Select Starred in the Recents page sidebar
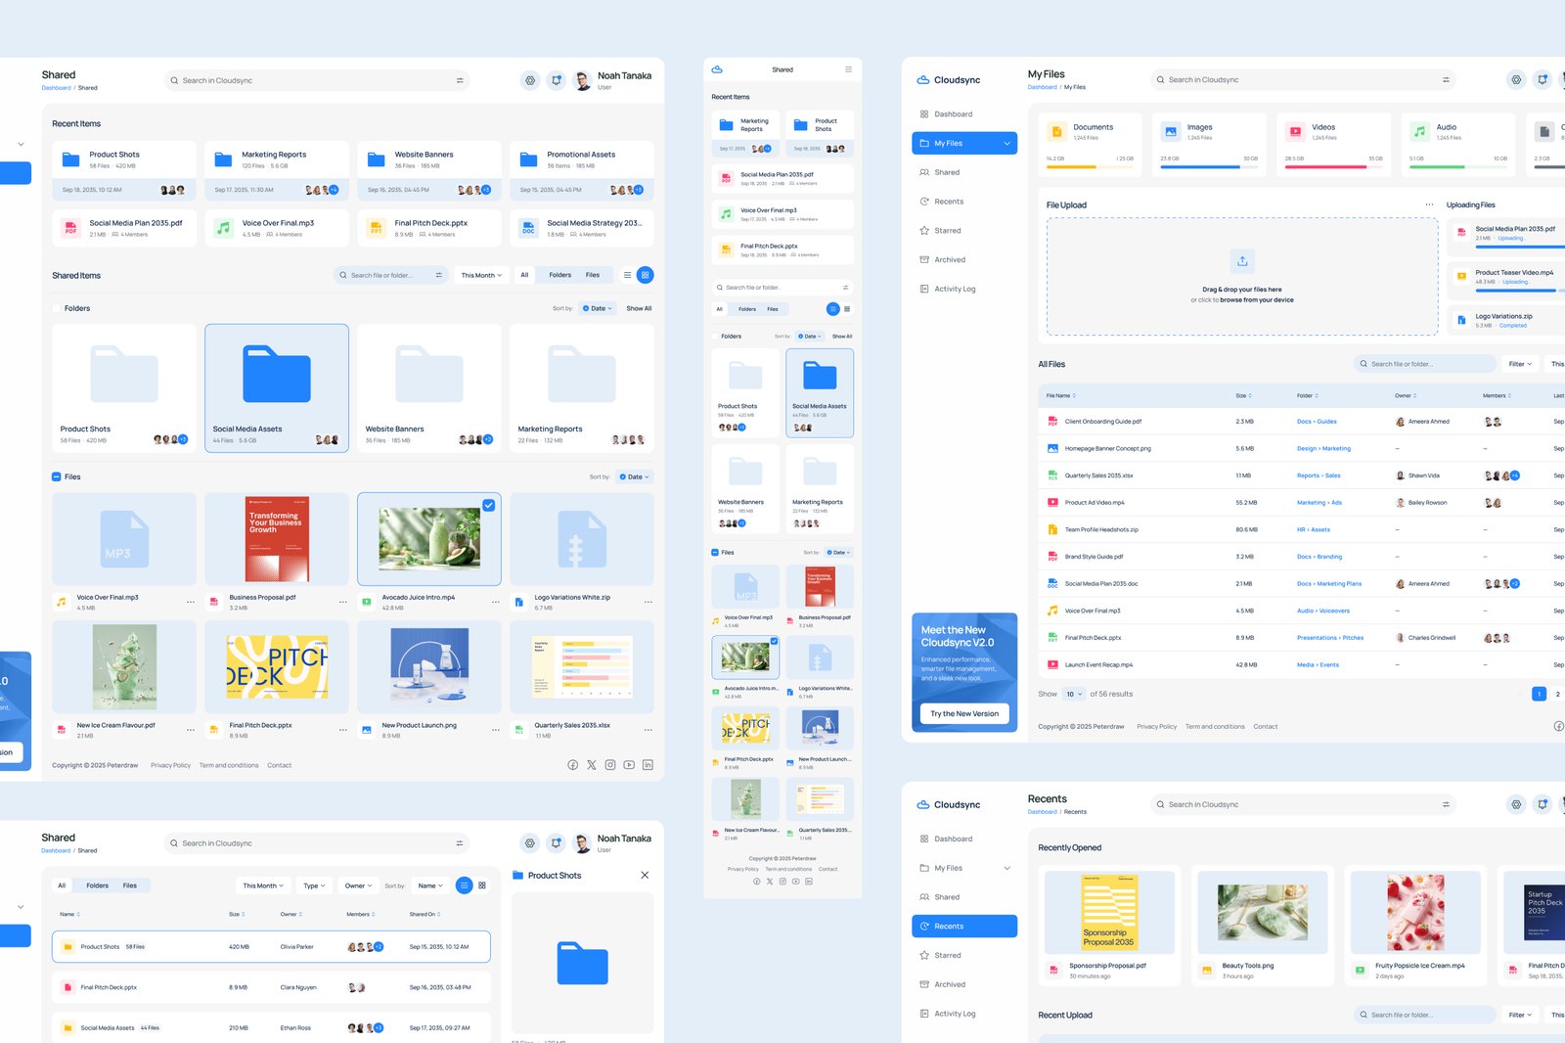1565x1043 pixels. tap(947, 956)
